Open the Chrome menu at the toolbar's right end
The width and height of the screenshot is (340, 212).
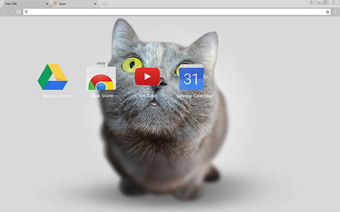click(x=335, y=12)
